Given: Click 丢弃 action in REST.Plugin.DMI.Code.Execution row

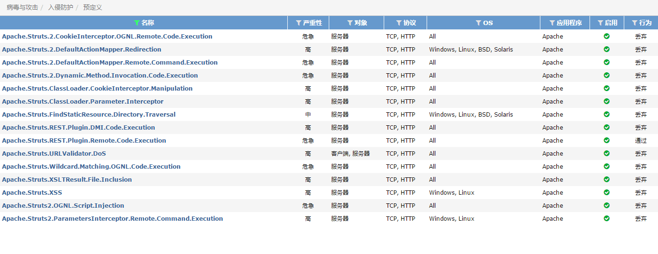Looking at the screenshot, I should (641, 127).
